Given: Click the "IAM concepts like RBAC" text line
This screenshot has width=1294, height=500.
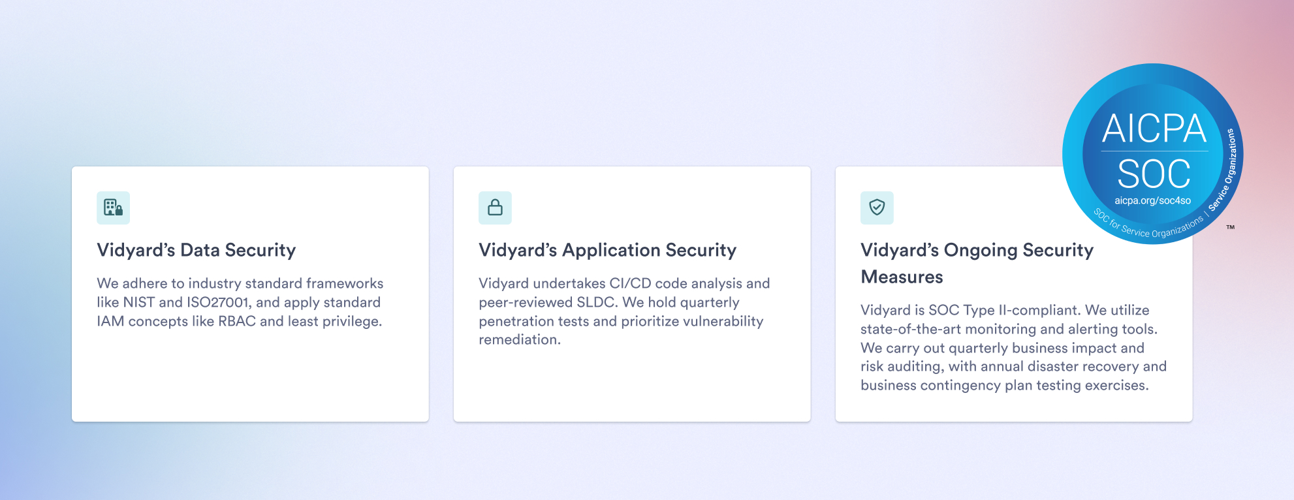Looking at the screenshot, I should click(239, 321).
